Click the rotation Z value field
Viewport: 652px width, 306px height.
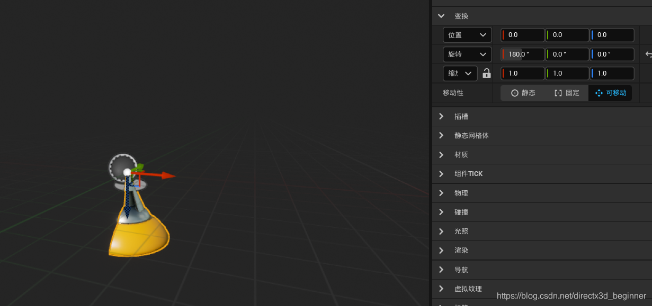tap(612, 54)
